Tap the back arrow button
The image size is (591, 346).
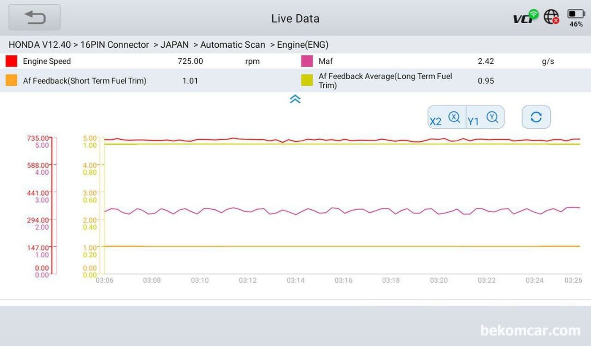(35, 17)
